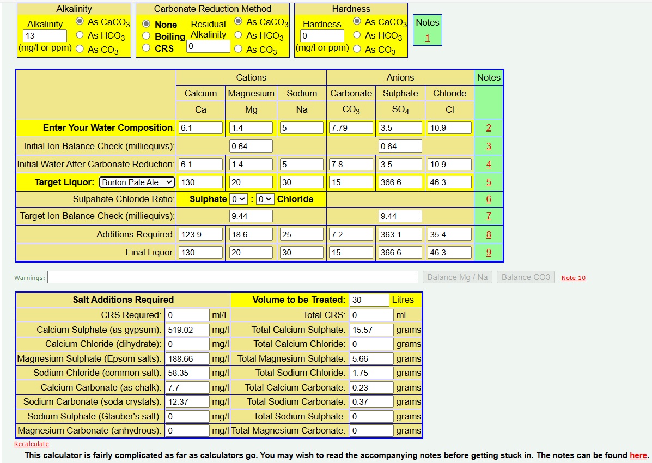Click the Balance CO3 button
Image resolution: width=652 pixels, height=463 pixels.
pyautogui.click(x=526, y=277)
